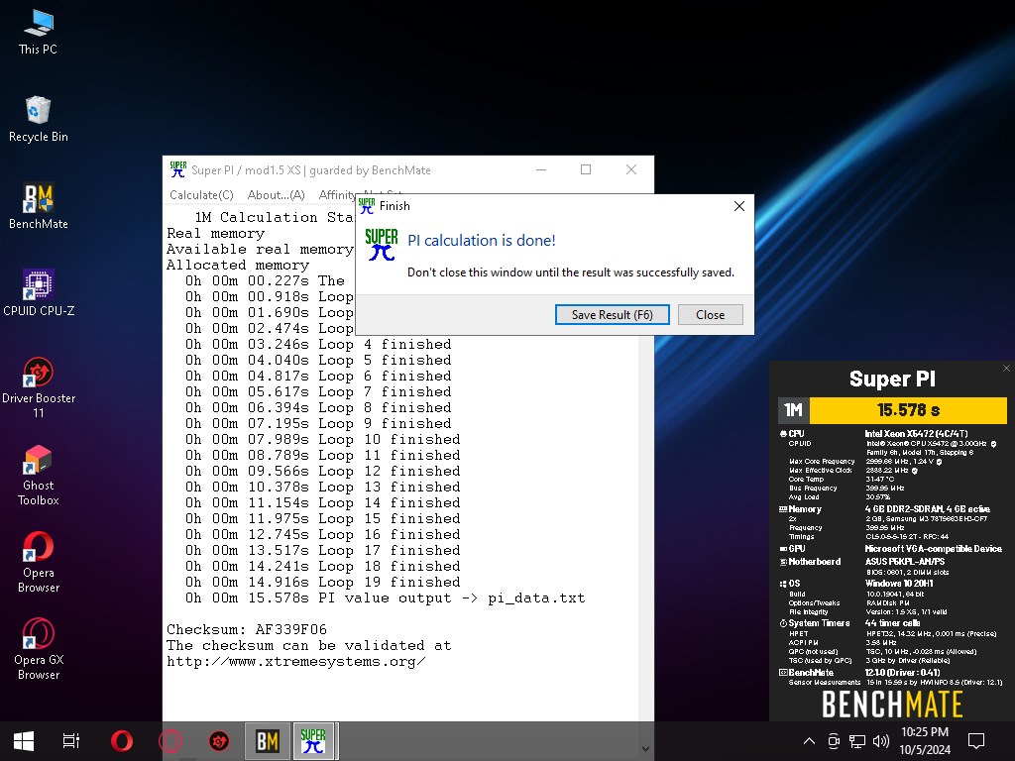
Task: Launch BenchMate from the desktop shortcut
Action: [39, 206]
